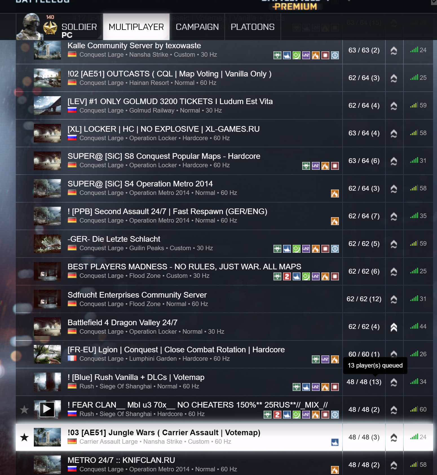
Task: Click the red number 2 icon on FEAR CLAN row
Action: pyautogui.click(x=277, y=415)
